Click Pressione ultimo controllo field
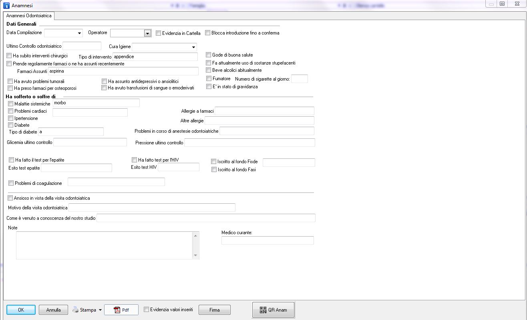Image resolution: width=527 pixels, height=320 pixels. (250, 142)
